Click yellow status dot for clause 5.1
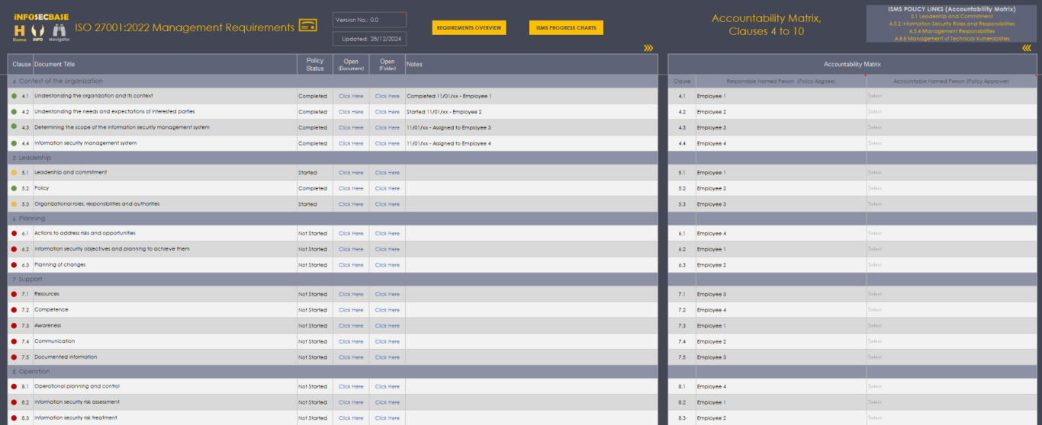1042x425 pixels. point(14,173)
